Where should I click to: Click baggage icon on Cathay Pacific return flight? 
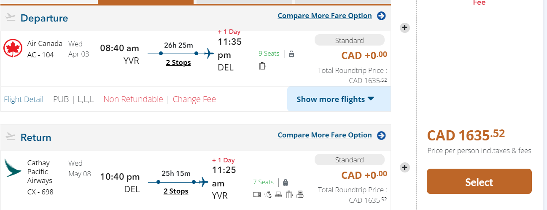tap(286, 182)
